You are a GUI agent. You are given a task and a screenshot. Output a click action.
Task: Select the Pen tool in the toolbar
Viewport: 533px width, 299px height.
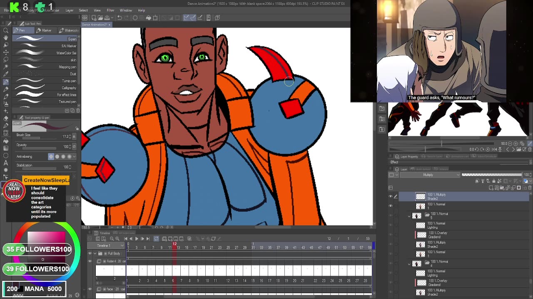coord(6,82)
